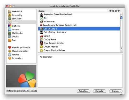
Task: Click the list scroll down arrow
Action: 121,51
